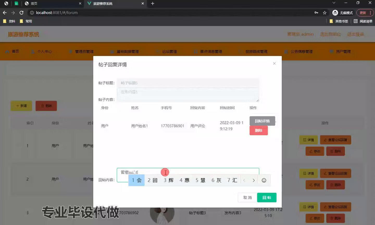Choose IME candidate 2 回
Image resolution: width=375 pixels, height=225 pixels.
152,180
